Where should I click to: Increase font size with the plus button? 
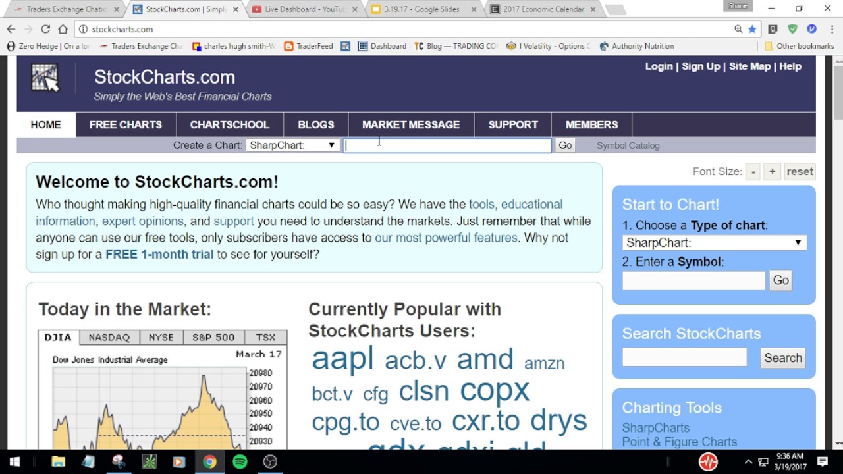(x=773, y=171)
